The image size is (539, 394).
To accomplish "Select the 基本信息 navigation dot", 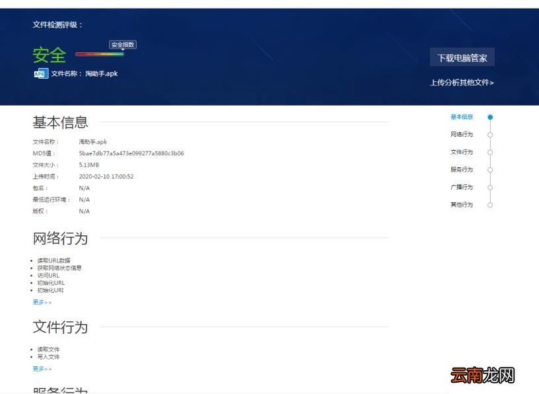I will pos(490,117).
